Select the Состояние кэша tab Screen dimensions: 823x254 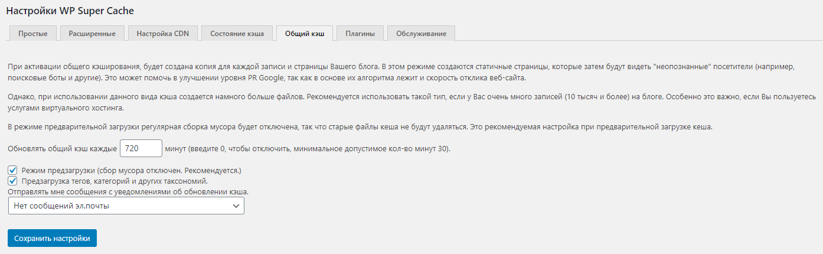(237, 34)
